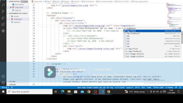Switch to Visual Studio Code taskbar icon

pos(102,92)
